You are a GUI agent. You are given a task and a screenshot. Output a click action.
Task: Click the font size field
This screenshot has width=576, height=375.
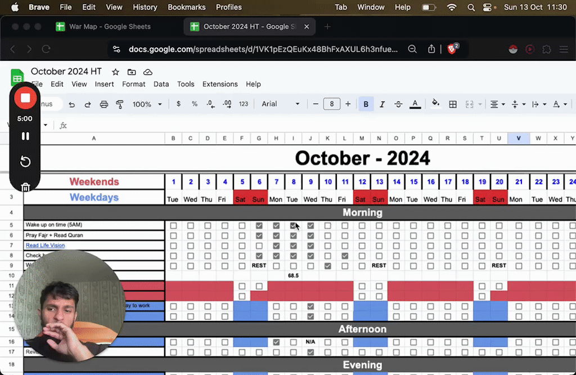[x=332, y=104]
